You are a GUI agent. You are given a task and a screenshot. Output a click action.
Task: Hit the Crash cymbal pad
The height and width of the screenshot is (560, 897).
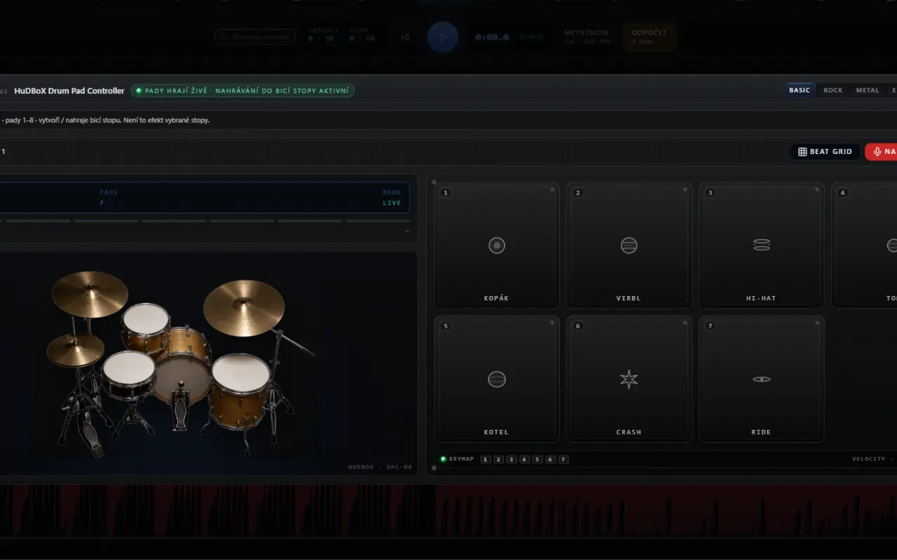click(x=629, y=379)
